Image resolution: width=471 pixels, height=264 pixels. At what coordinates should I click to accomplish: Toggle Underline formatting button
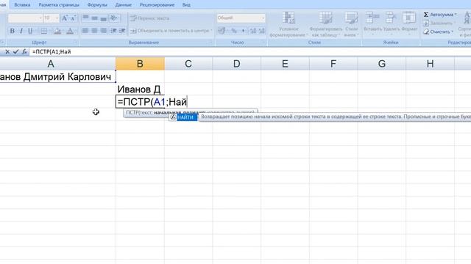point(30,31)
